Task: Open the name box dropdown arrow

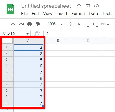Action: coord(27,34)
